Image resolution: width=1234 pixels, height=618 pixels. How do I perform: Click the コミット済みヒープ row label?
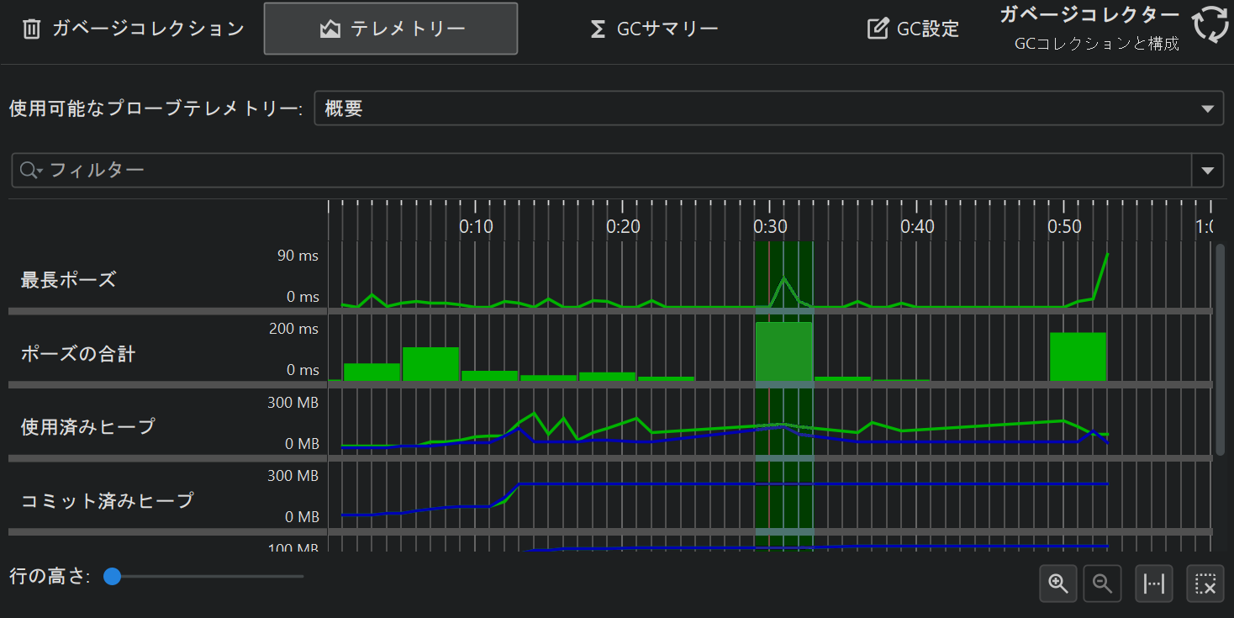(107, 501)
